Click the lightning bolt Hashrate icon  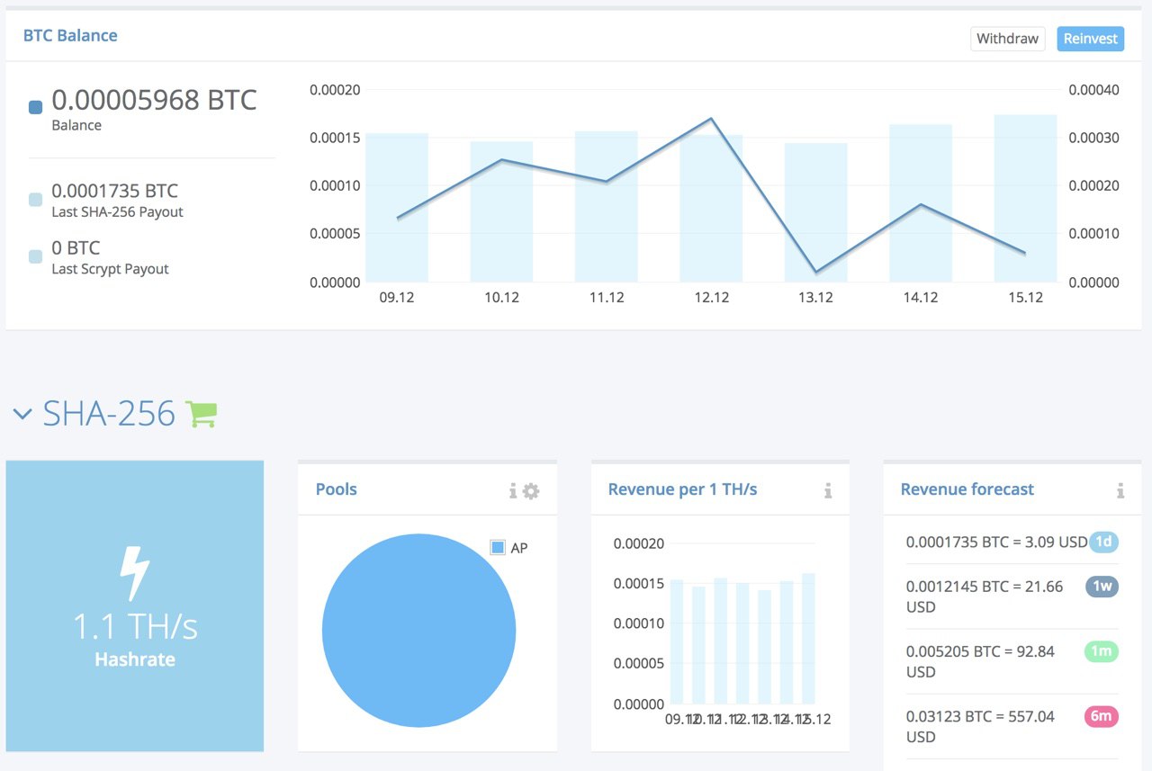click(135, 574)
